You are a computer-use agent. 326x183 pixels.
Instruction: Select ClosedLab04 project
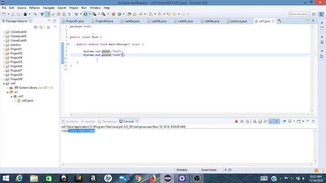(x=18, y=32)
